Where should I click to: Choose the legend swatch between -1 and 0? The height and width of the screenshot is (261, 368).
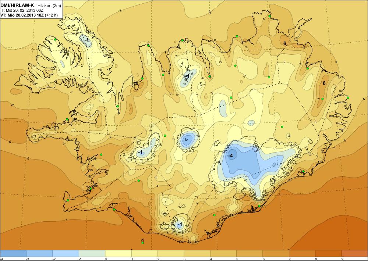click(x=92, y=254)
